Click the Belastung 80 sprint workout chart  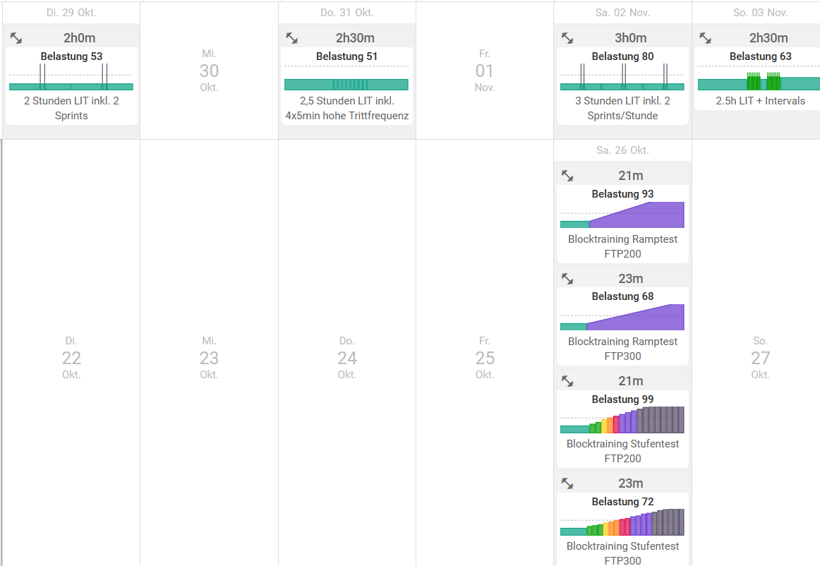(x=622, y=77)
